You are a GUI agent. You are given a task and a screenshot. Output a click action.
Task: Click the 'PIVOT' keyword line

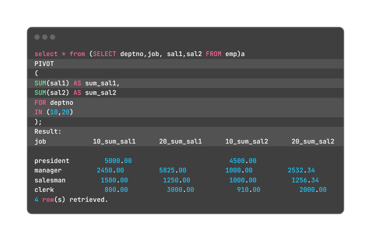[44, 64]
